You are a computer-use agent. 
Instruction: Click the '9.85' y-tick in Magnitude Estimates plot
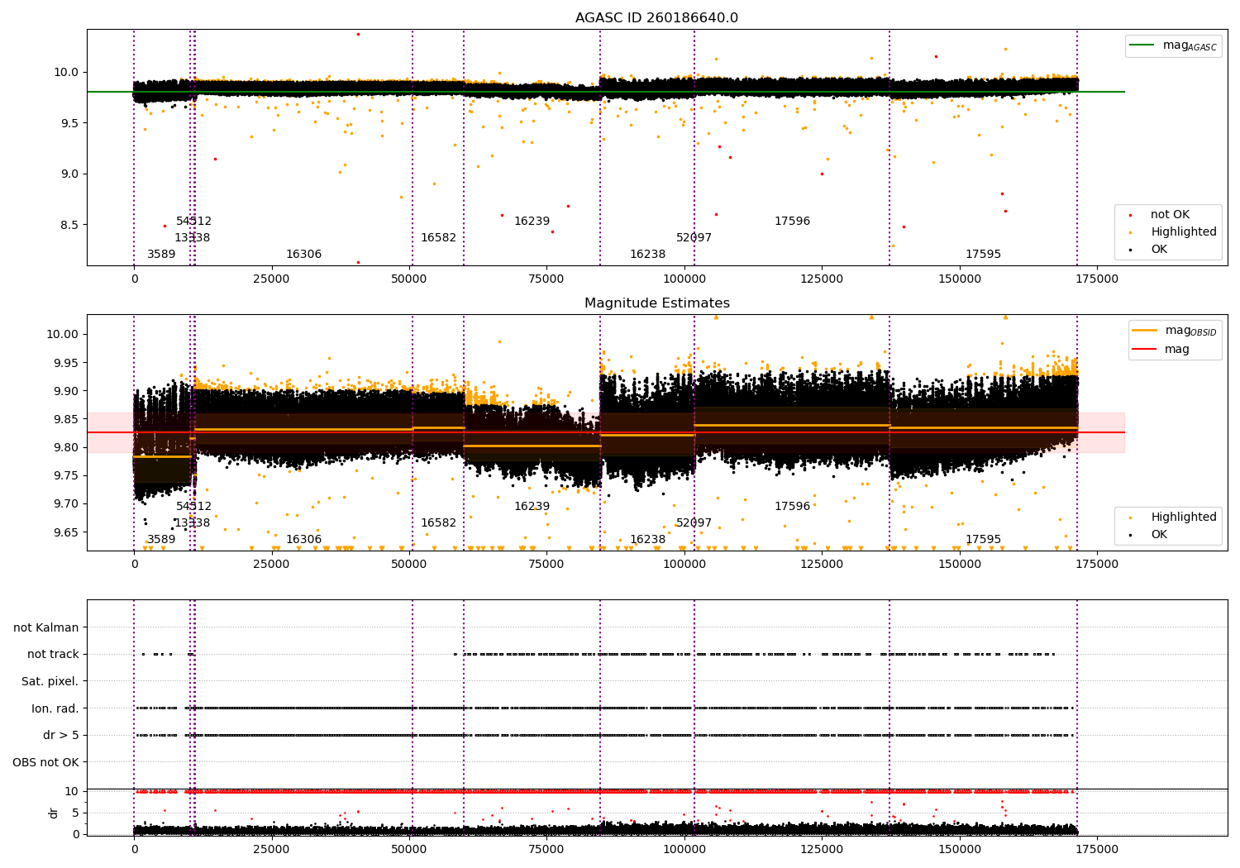pos(66,419)
